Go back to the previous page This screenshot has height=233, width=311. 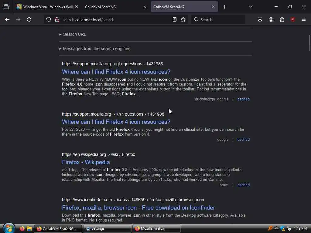coord(7,20)
